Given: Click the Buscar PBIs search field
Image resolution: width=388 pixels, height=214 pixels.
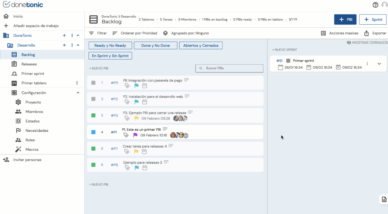Looking at the screenshot, I should 229,68.
